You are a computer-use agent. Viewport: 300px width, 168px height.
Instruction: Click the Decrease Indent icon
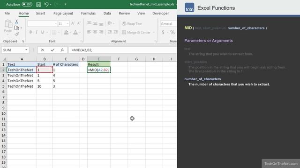pos(109,32)
